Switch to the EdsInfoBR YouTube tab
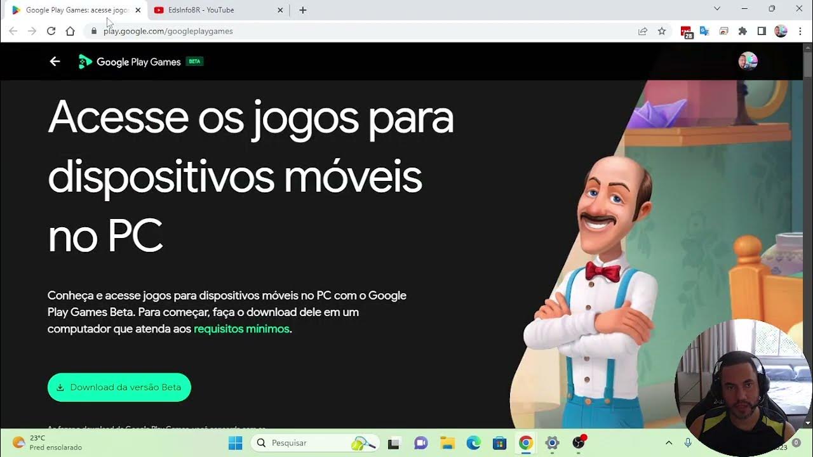Viewport: 813px width, 457px height. click(218, 10)
